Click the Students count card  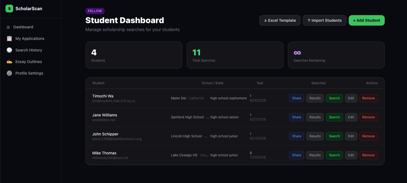point(134,55)
